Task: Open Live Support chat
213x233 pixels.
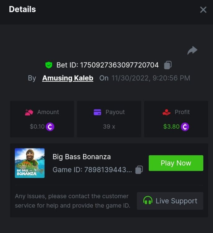Action: tap(170, 201)
